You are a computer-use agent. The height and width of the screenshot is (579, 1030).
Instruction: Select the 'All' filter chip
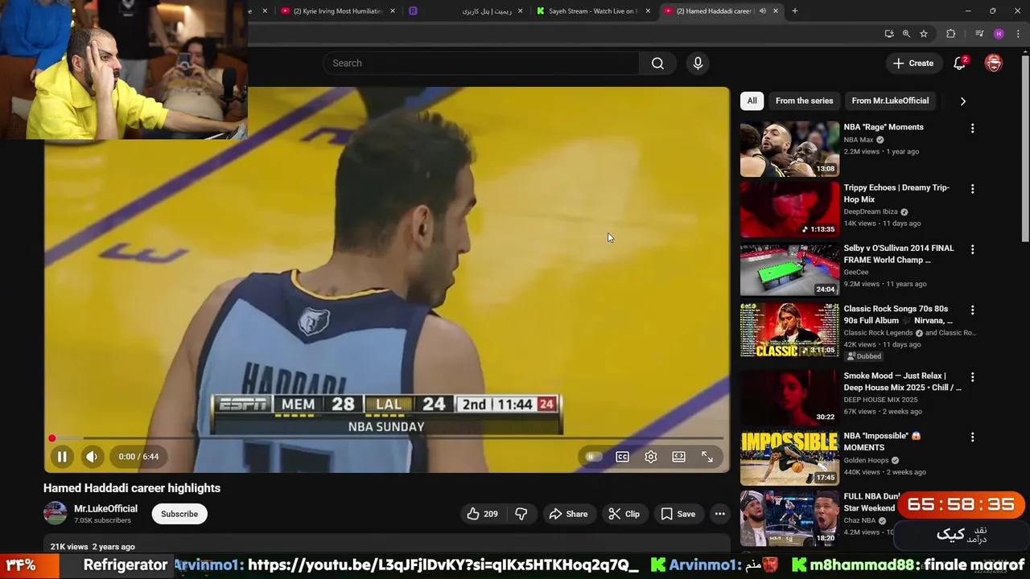pyautogui.click(x=752, y=101)
